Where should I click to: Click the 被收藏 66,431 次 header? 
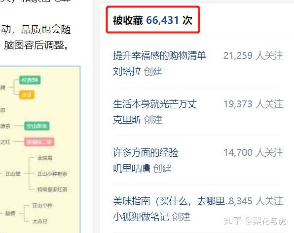coord(153,20)
